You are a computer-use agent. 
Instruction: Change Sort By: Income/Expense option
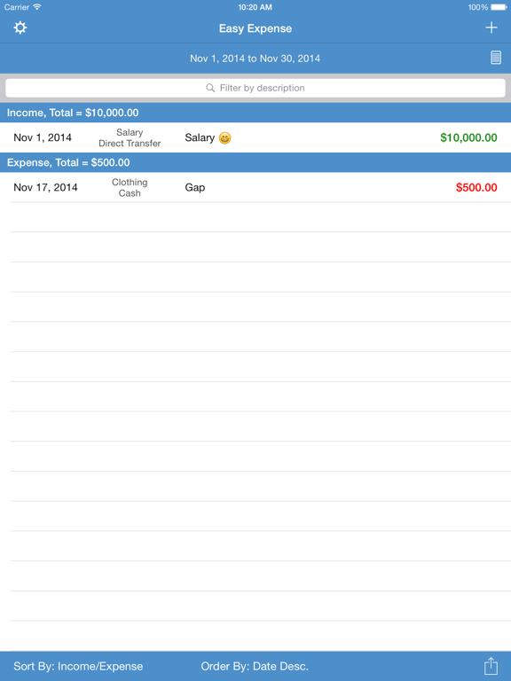click(78, 666)
